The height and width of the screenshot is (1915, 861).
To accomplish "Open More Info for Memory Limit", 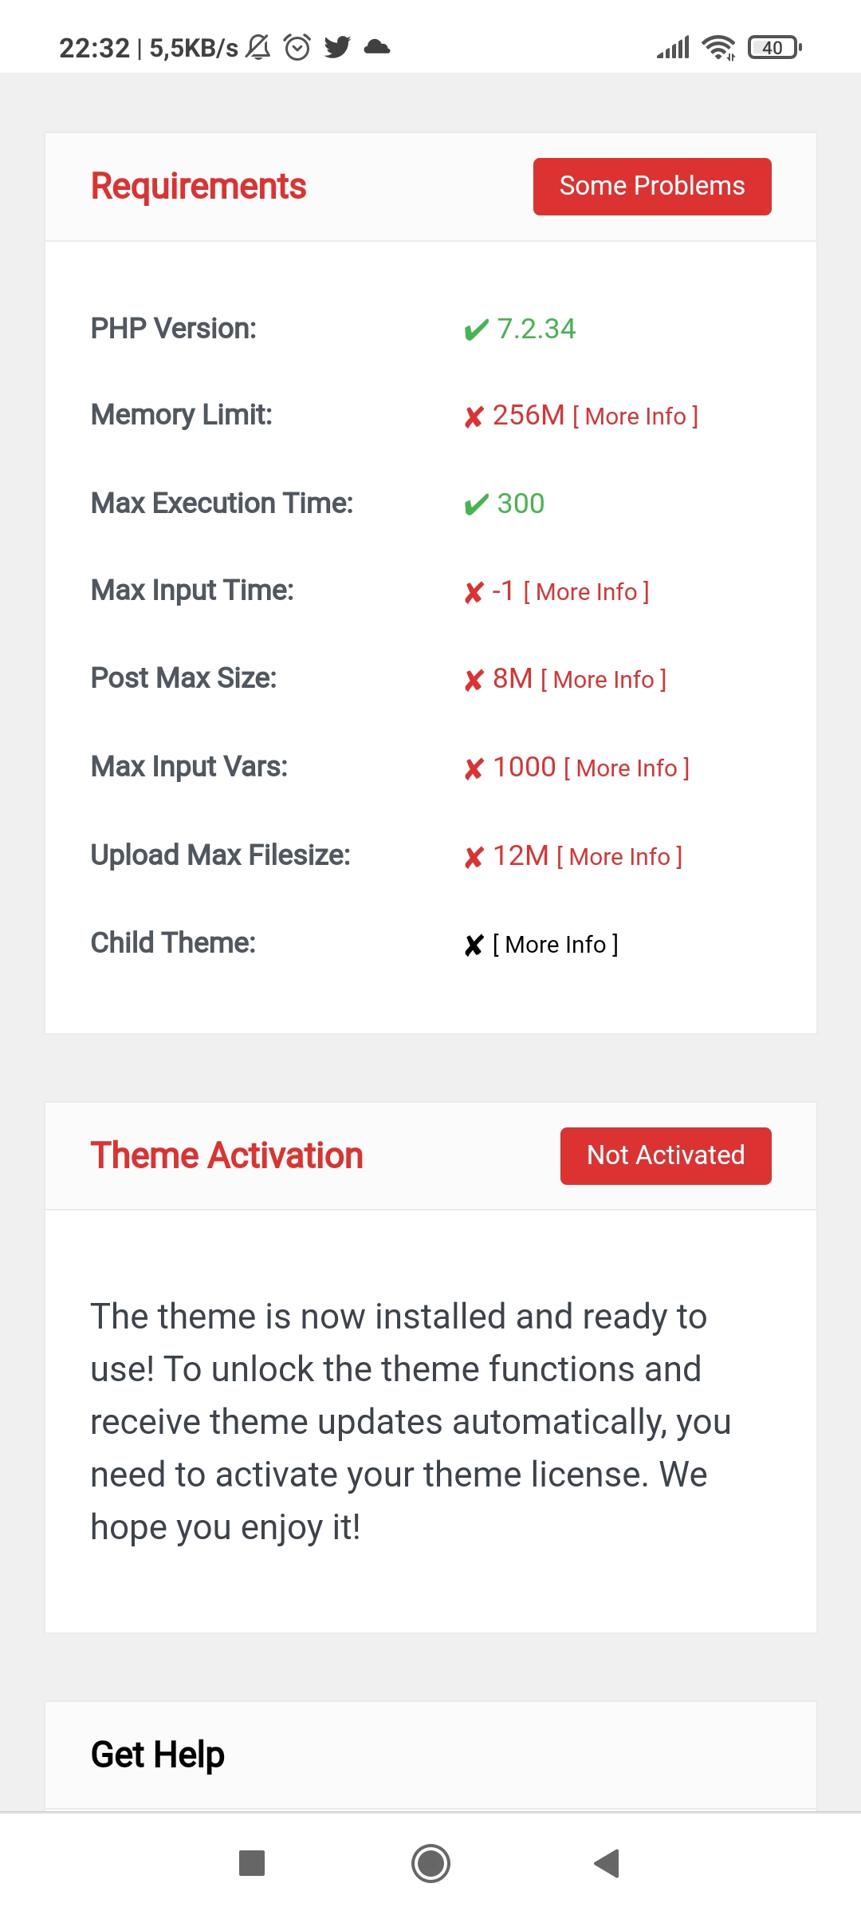I will [x=635, y=417].
